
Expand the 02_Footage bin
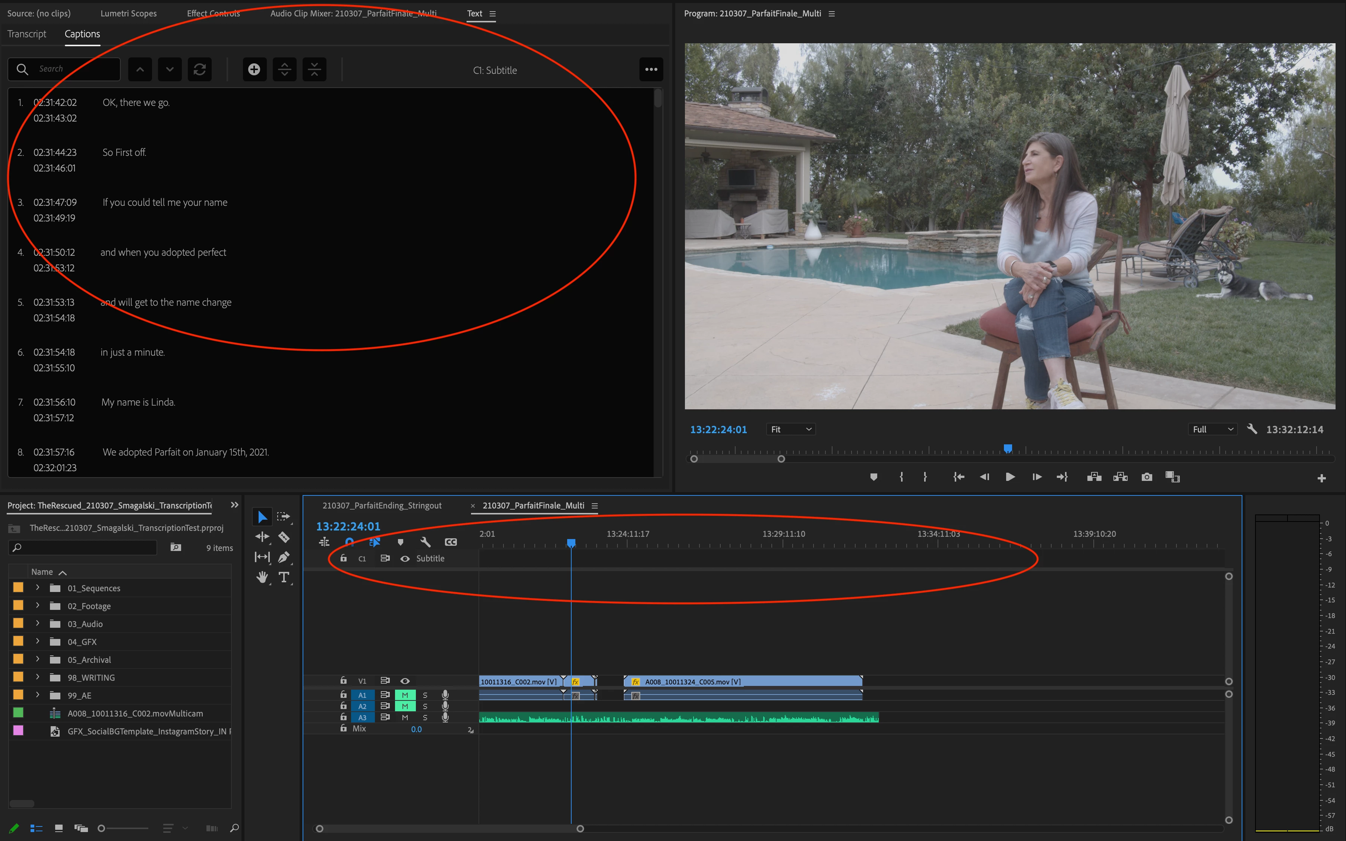37,606
